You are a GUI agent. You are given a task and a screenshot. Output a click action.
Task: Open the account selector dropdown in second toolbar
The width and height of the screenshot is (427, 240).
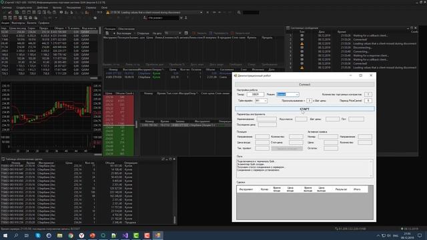pyautogui.click(x=181, y=18)
